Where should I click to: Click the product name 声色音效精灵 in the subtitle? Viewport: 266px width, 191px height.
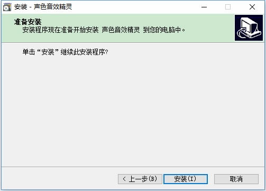[121, 30]
